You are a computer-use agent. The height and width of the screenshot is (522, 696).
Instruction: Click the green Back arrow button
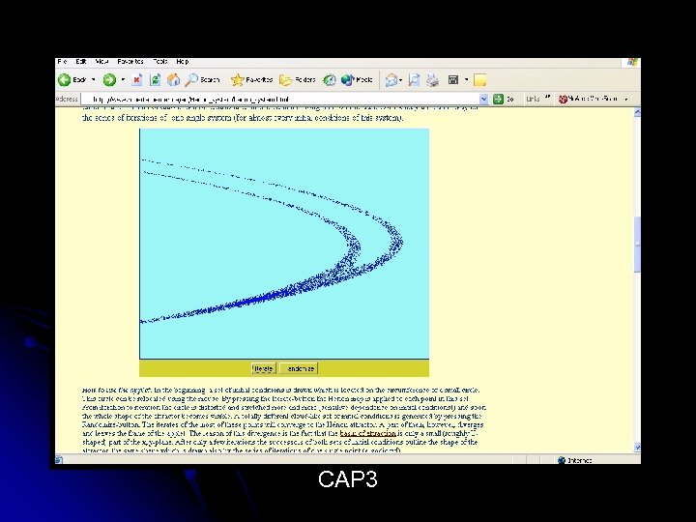(65, 80)
